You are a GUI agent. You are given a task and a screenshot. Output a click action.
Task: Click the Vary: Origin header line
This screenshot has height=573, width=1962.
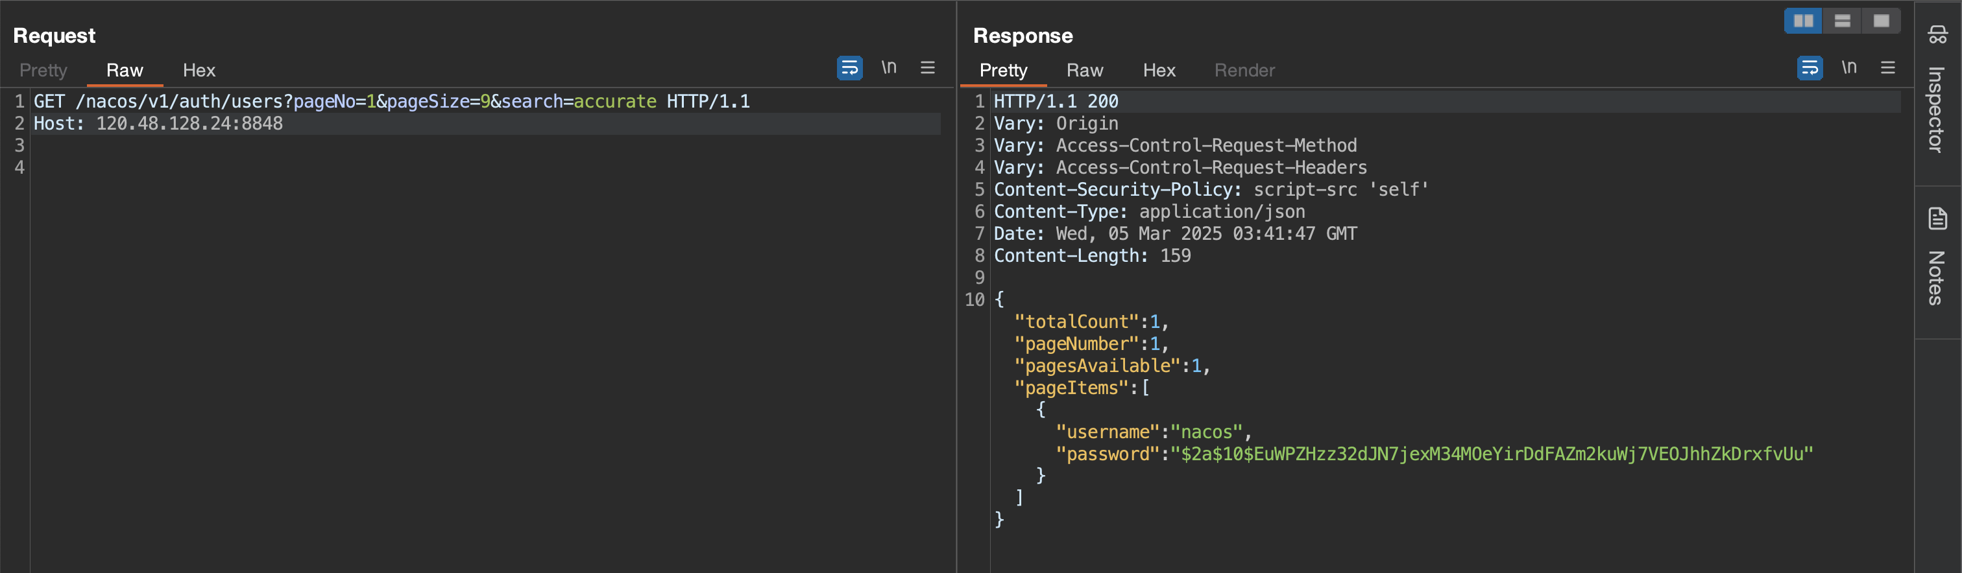(1056, 123)
